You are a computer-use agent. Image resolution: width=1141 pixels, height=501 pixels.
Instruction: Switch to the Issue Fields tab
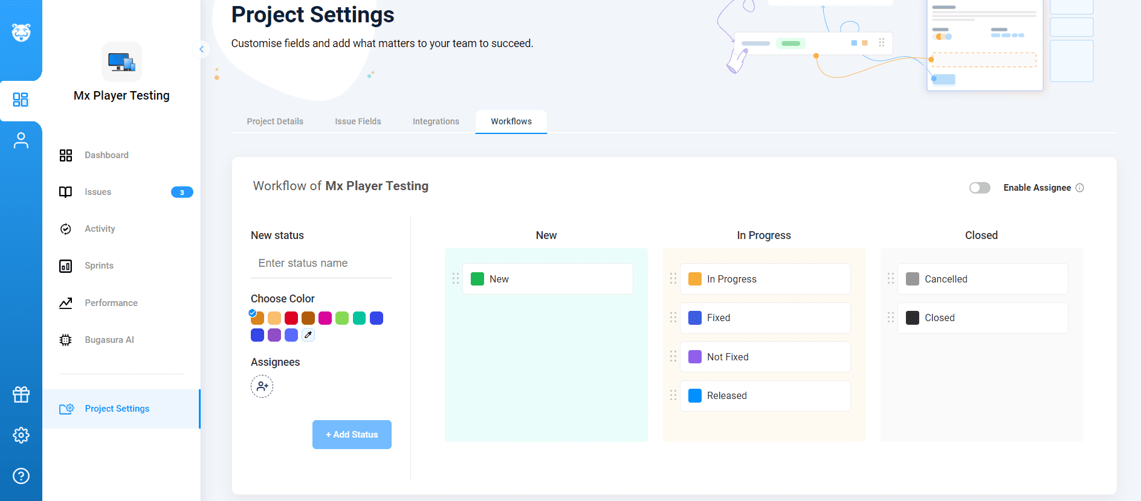358,121
